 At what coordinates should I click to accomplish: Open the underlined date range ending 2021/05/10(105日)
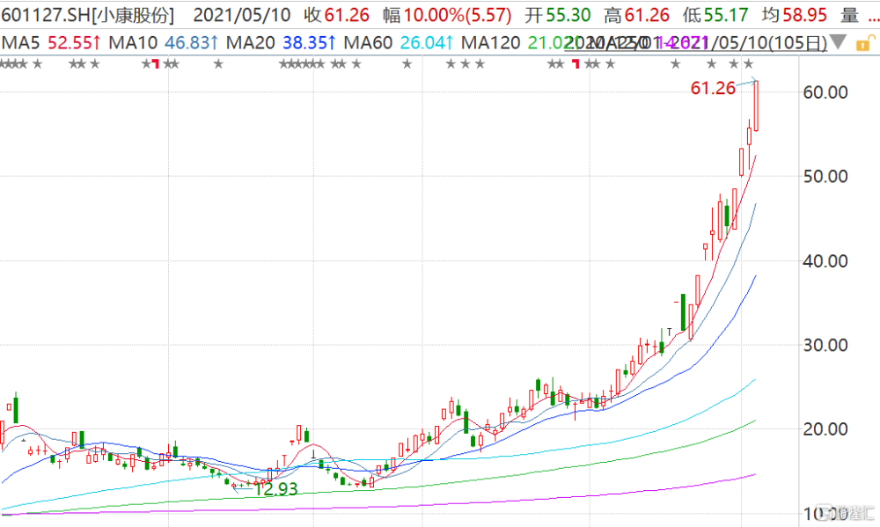pos(696,42)
